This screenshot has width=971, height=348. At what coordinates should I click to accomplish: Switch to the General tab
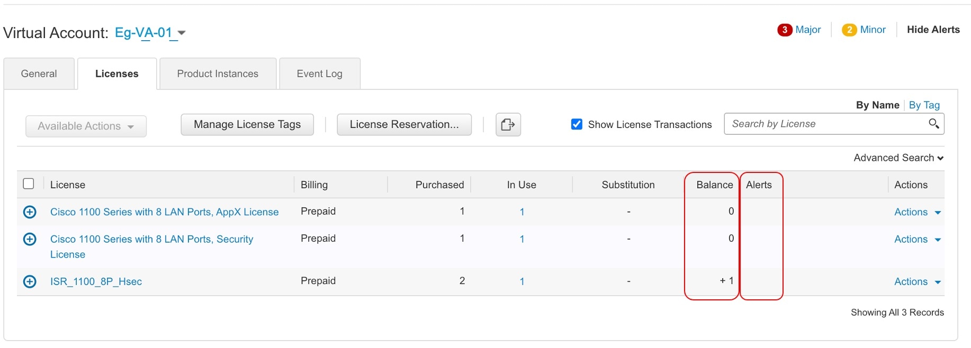(x=39, y=74)
